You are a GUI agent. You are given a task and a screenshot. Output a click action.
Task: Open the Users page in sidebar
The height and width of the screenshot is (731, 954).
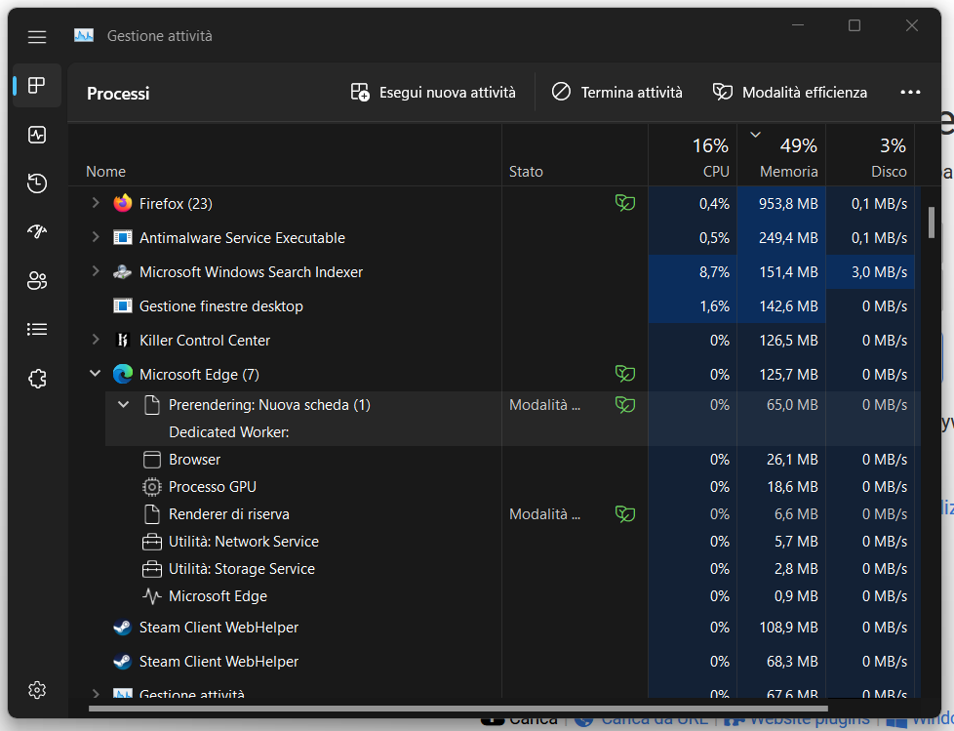point(36,281)
